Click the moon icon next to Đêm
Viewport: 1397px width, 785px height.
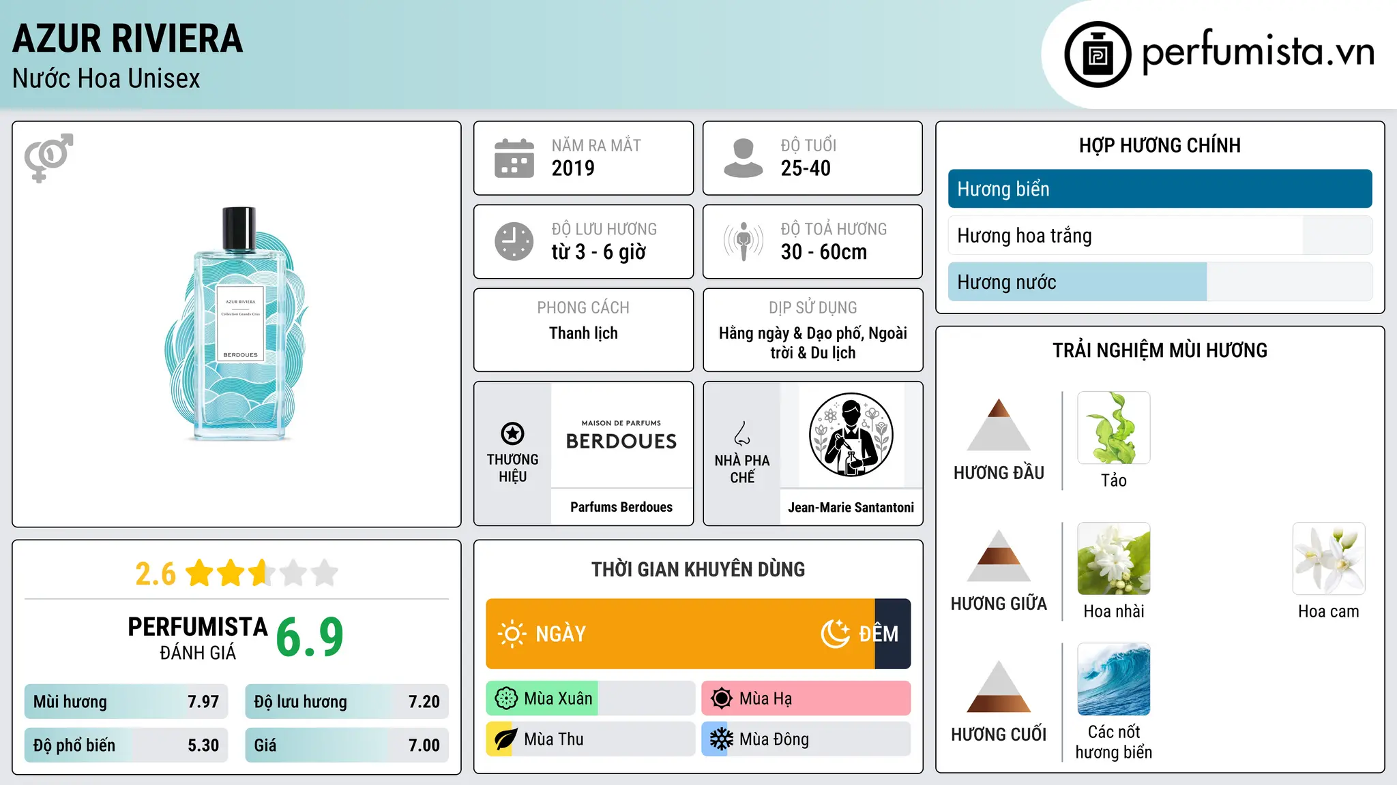pyautogui.click(x=836, y=634)
